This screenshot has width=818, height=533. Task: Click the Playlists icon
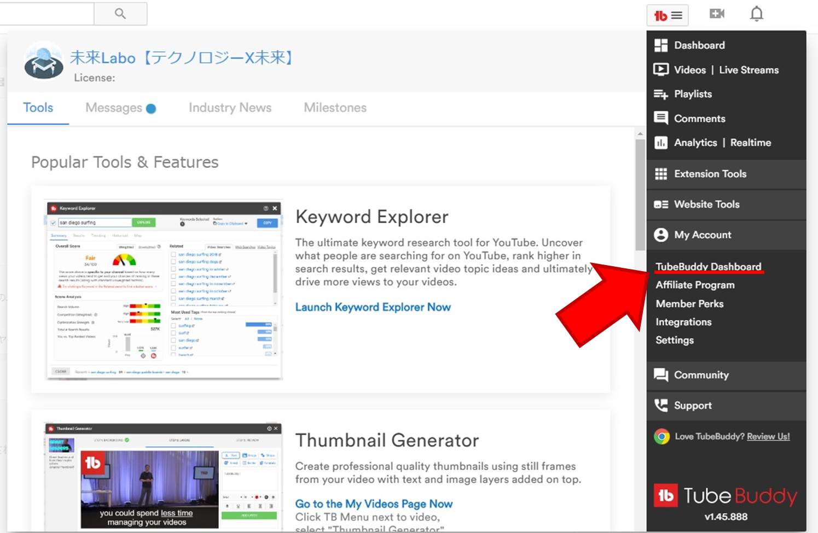tap(661, 94)
